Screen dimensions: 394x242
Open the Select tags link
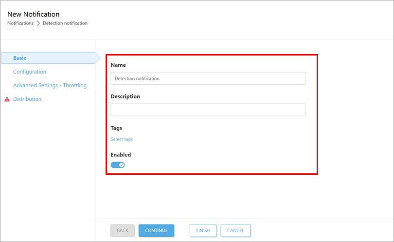click(122, 139)
